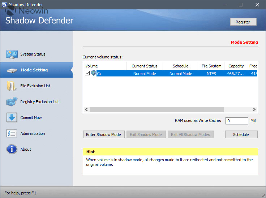266x198 pixels.
Task: Click the Volume column header
Action: tap(105, 66)
